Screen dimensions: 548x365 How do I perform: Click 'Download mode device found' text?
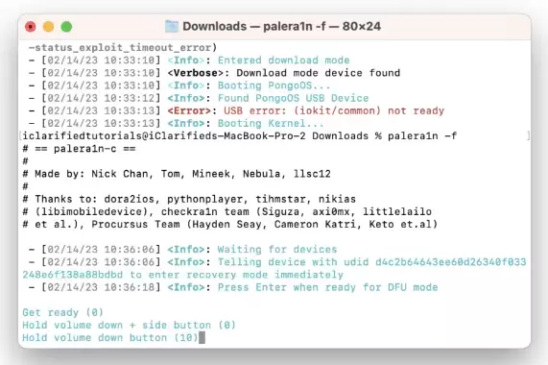(318, 73)
